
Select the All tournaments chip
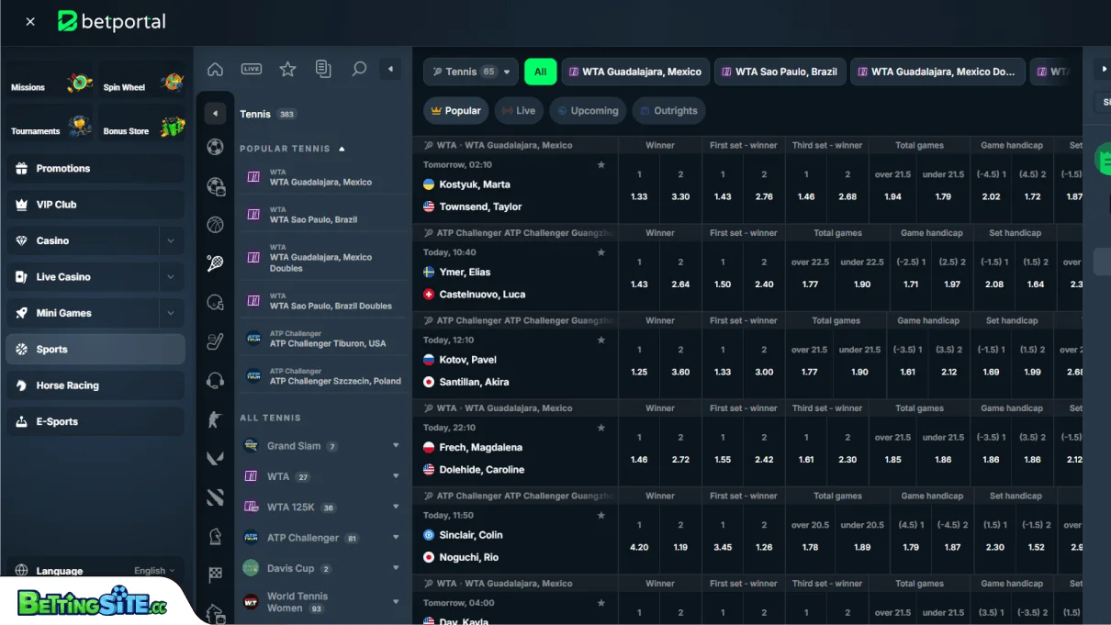(x=541, y=72)
